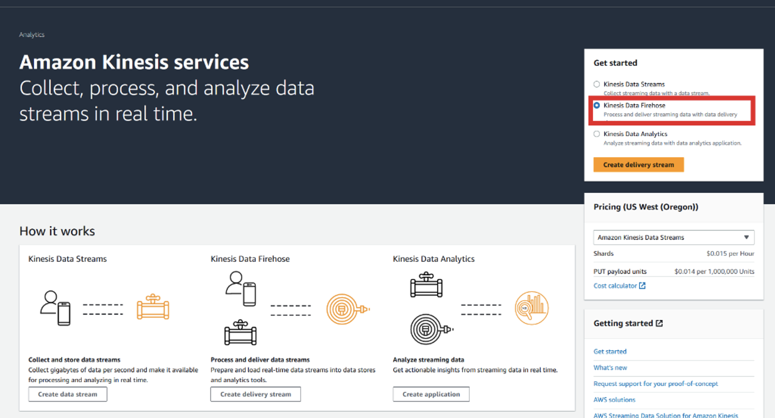Click user and phone icon in Kinesis Data Streams card

point(55,308)
